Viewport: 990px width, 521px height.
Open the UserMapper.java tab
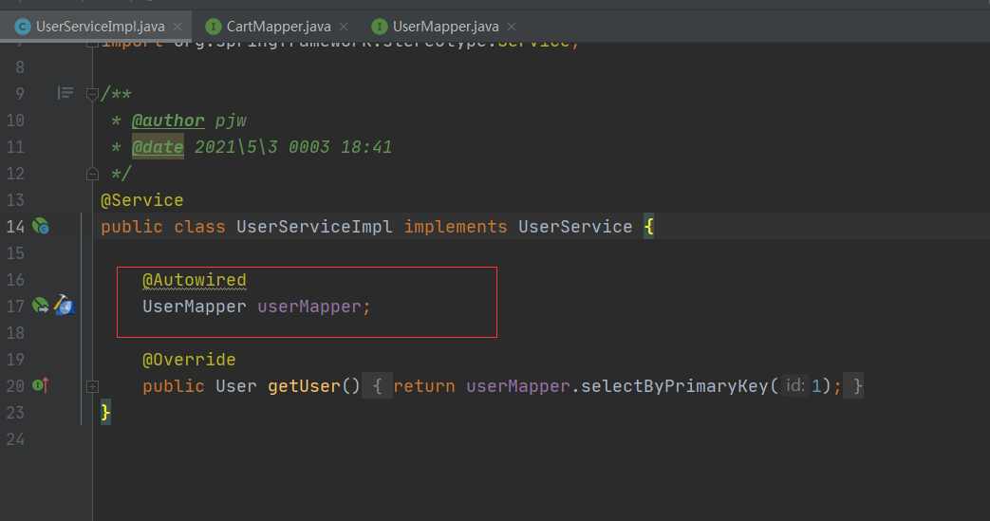[x=446, y=27]
